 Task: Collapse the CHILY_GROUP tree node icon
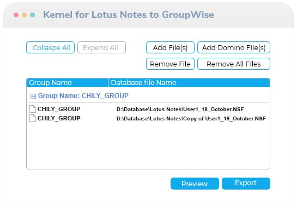point(33,96)
